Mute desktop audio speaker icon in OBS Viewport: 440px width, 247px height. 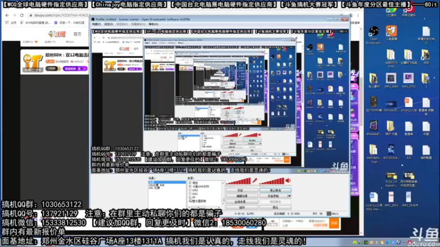coord(288,181)
